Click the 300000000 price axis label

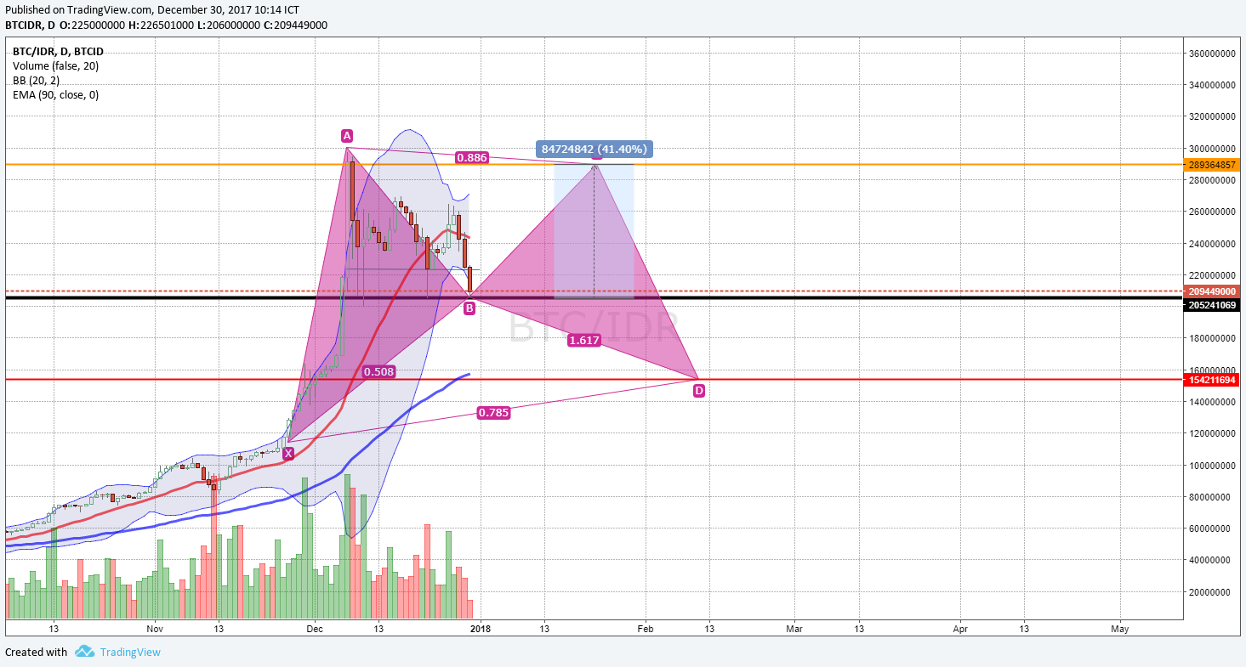[1211, 148]
